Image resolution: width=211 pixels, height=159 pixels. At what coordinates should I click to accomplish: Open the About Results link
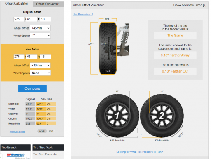(x=17, y=132)
